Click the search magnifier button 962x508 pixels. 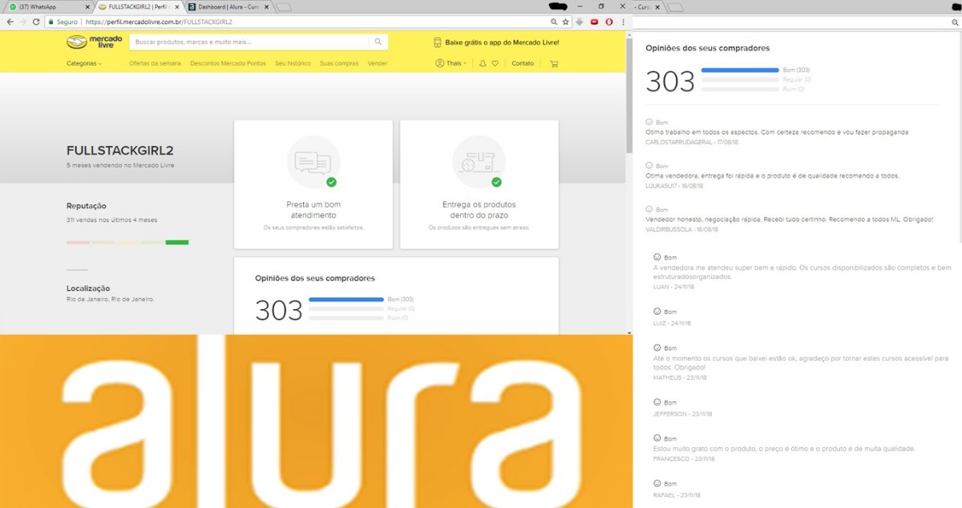(378, 42)
